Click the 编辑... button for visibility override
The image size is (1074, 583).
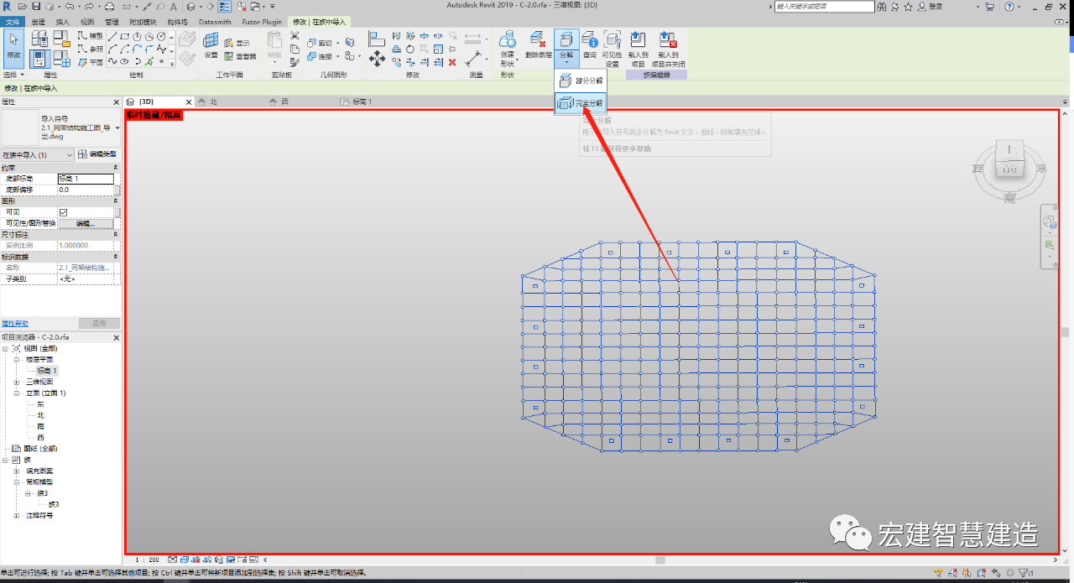pos(84,223)
